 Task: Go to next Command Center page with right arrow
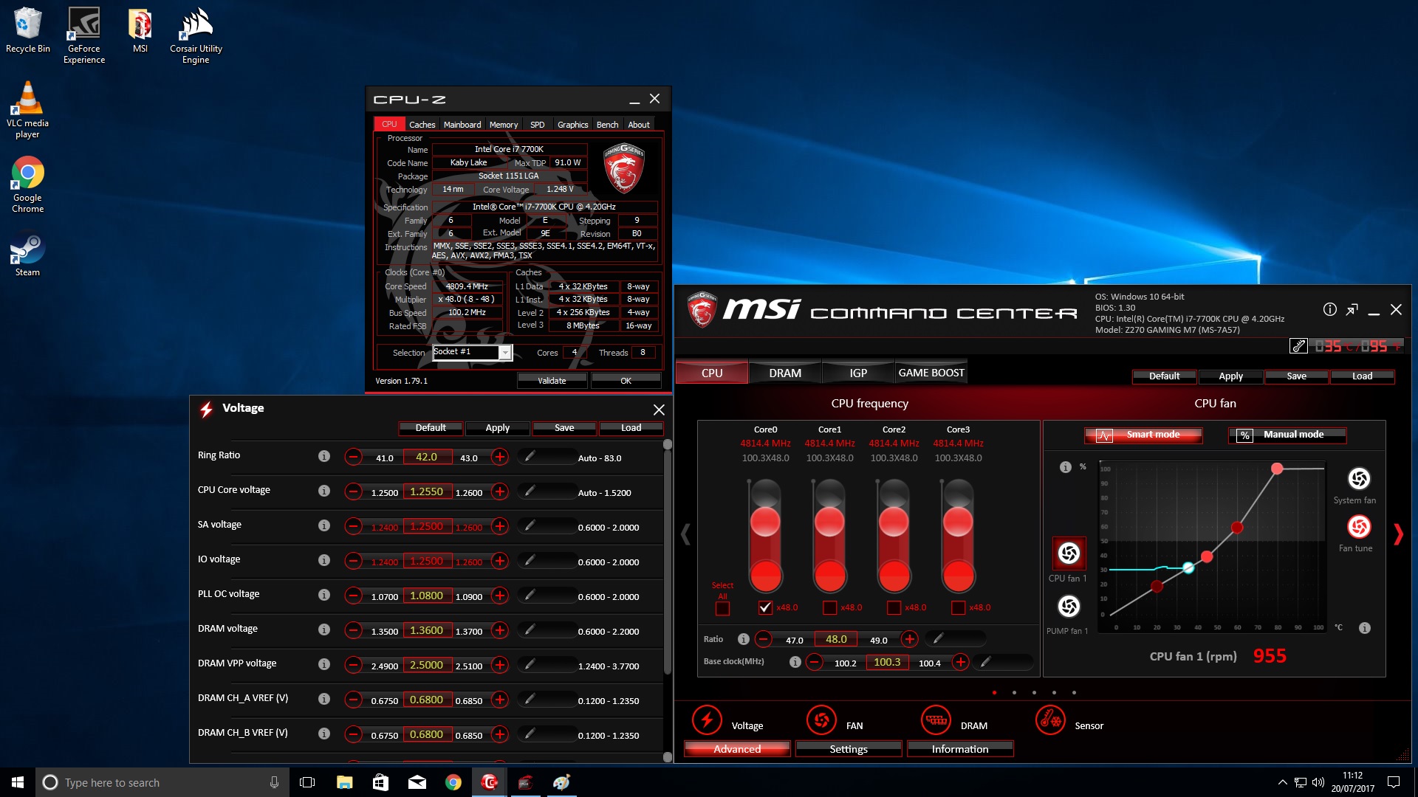click(1398, 534)
